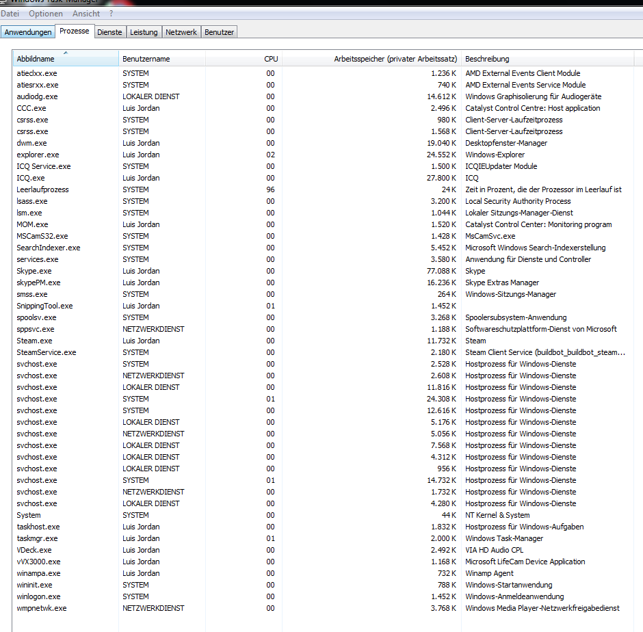Click the NT Kernel & System description
643x632 pixels.
[497, 515]
